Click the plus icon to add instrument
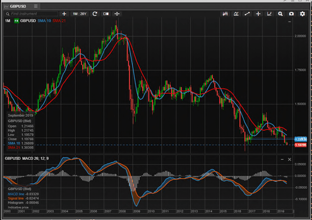Image resolution: width=312 pixels, height=220 pixels. pyautogui.click(x=64, y=14)
